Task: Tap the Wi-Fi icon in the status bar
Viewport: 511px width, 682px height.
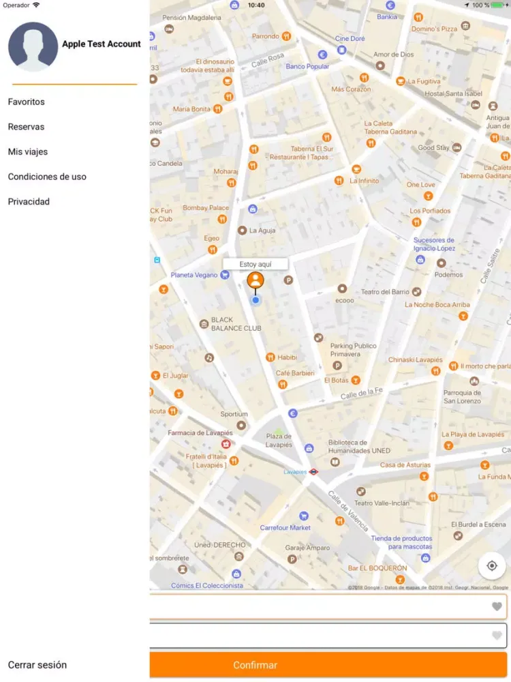Action: point(36,5)
